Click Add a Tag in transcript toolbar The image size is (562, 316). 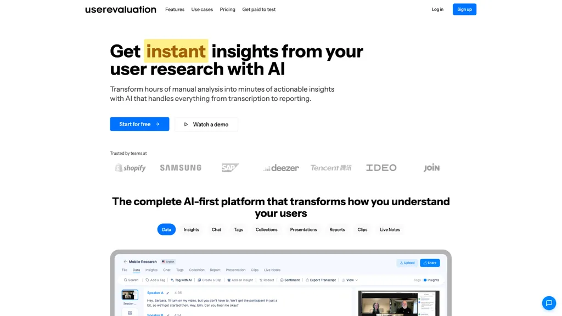pyautogui.click(x=155, y=280)
